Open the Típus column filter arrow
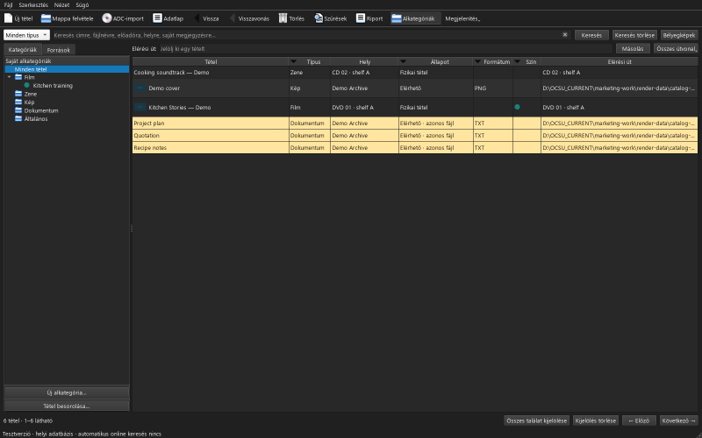This screenshot has width=702, height=438. click(294, 61)
